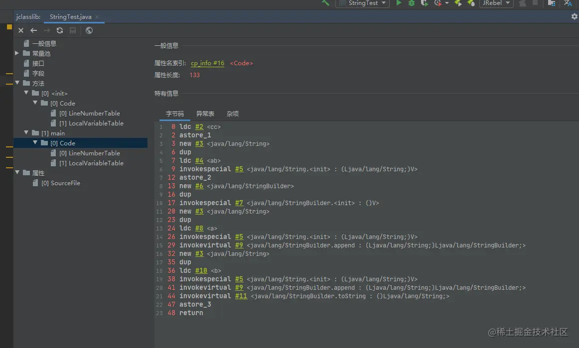This screenshot has height=348, width=579.
Task: Switch to the 异常表 tab
Action: (205, 114)
